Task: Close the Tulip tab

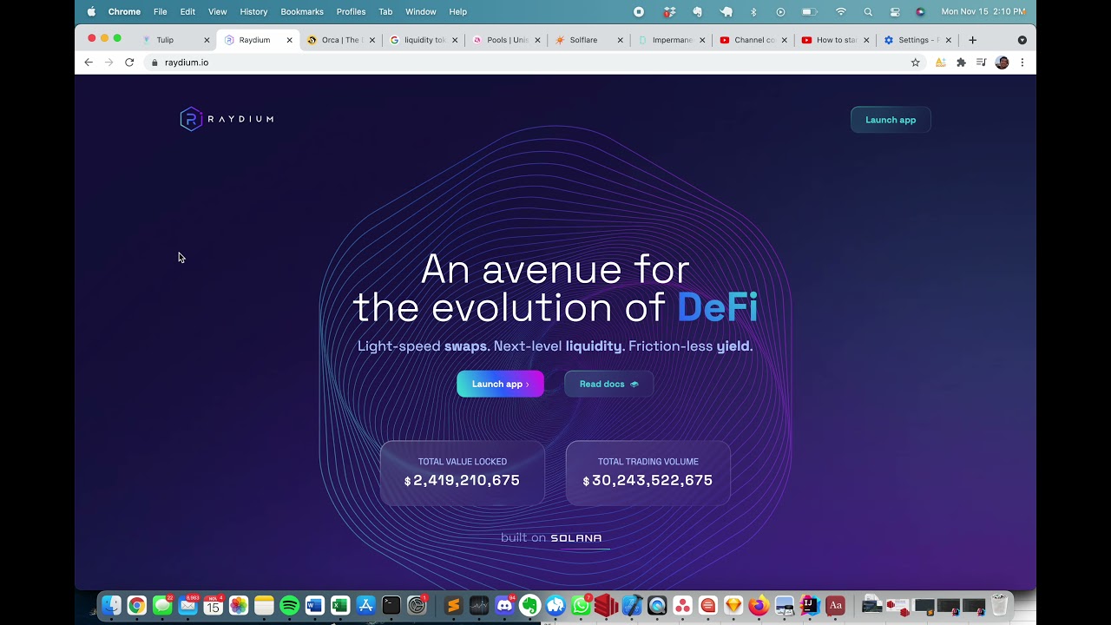Action: pos(207,40)
